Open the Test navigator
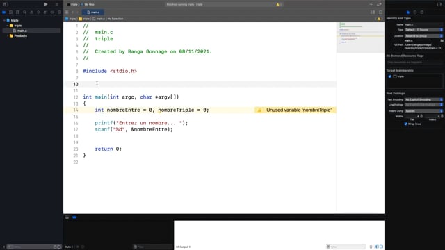Image resolution: width=445 pixels, height=250 pixels. 39,12
